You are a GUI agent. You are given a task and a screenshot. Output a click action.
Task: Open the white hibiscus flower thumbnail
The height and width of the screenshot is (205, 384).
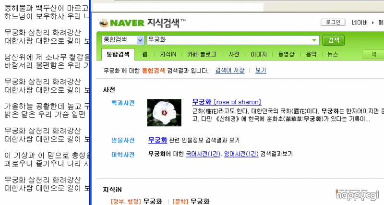(x=164, y=113)
